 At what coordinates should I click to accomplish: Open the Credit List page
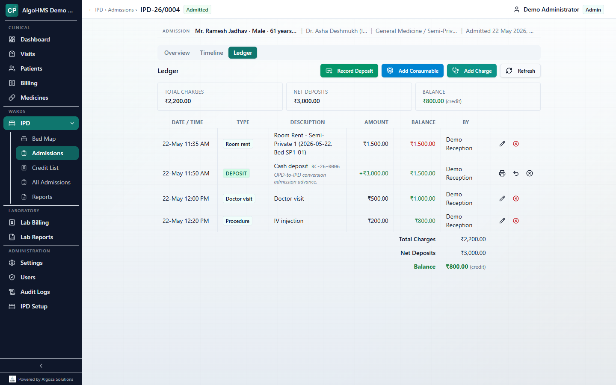pyautogui.click(x=47, y=168)
